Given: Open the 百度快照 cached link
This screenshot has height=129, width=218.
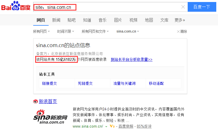Looking at the screenshot, I should point(126,126).
